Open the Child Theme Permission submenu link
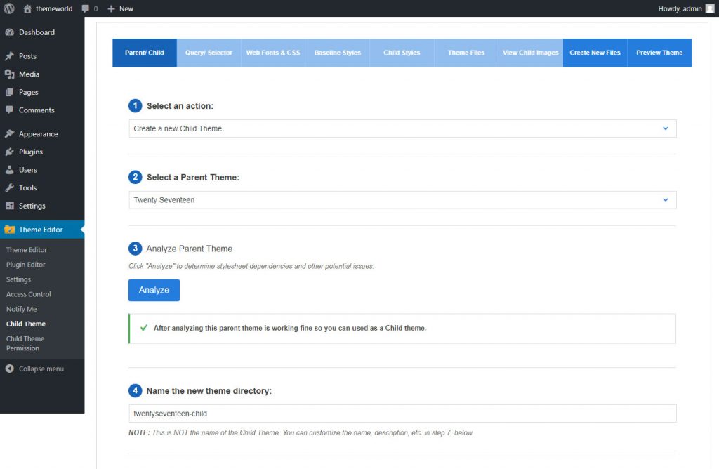The width and height of the screenshot is (719, 469). pyautogui.click(x=25, y=343)
